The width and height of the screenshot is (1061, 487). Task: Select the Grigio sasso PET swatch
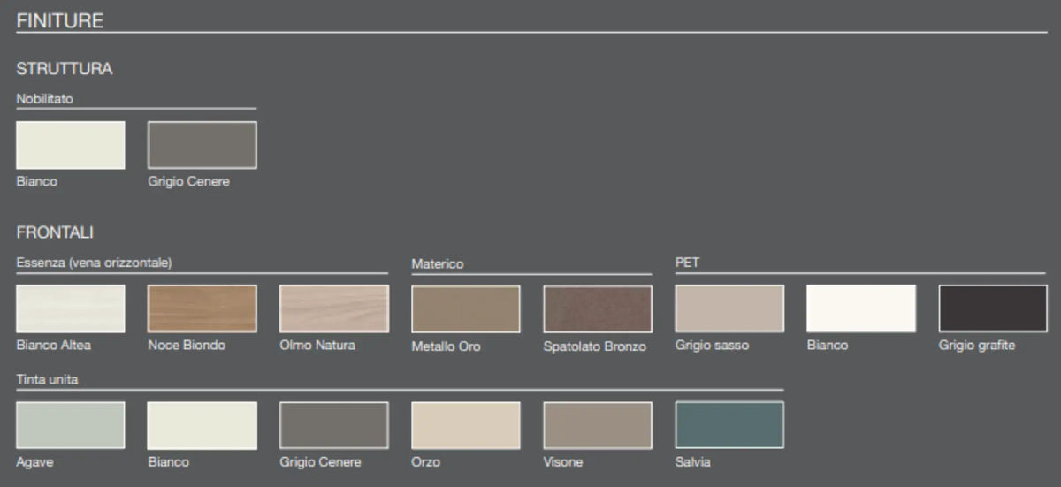coord(729,308)
